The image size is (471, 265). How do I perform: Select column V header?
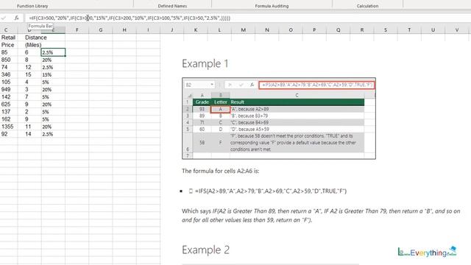(457, 30)
